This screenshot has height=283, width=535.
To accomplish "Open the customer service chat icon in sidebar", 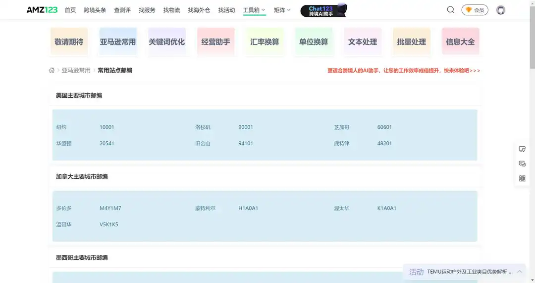I will click(x=522, y=149).
